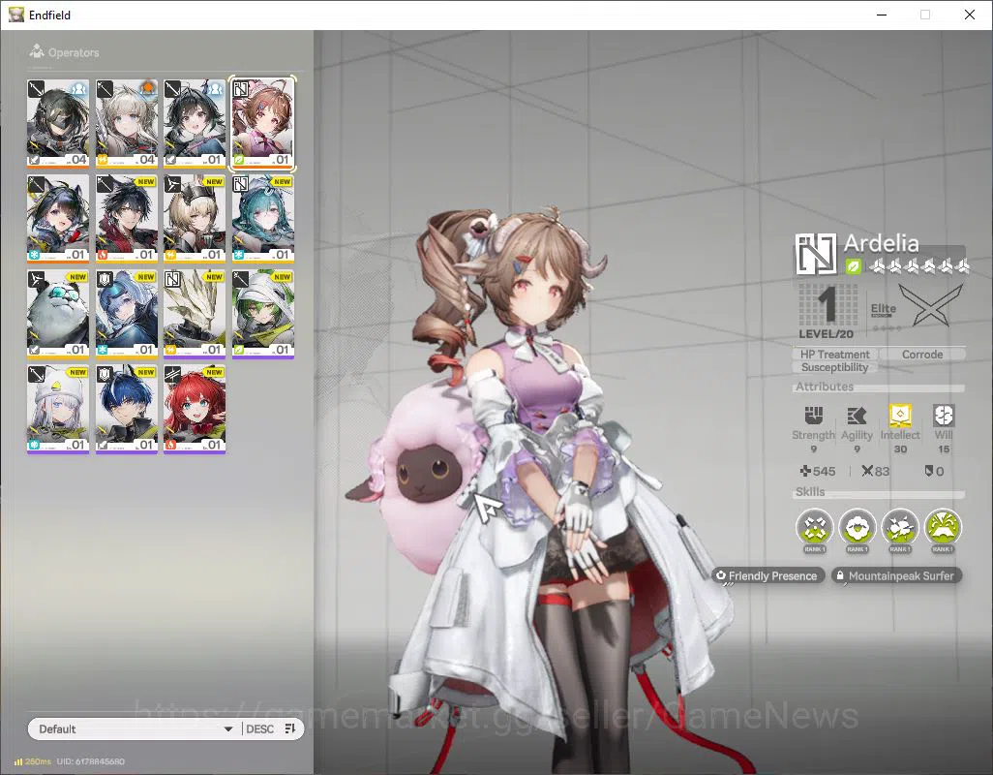
Task: Select the green-haired hooded operator card
Action: tap(263, 314)
